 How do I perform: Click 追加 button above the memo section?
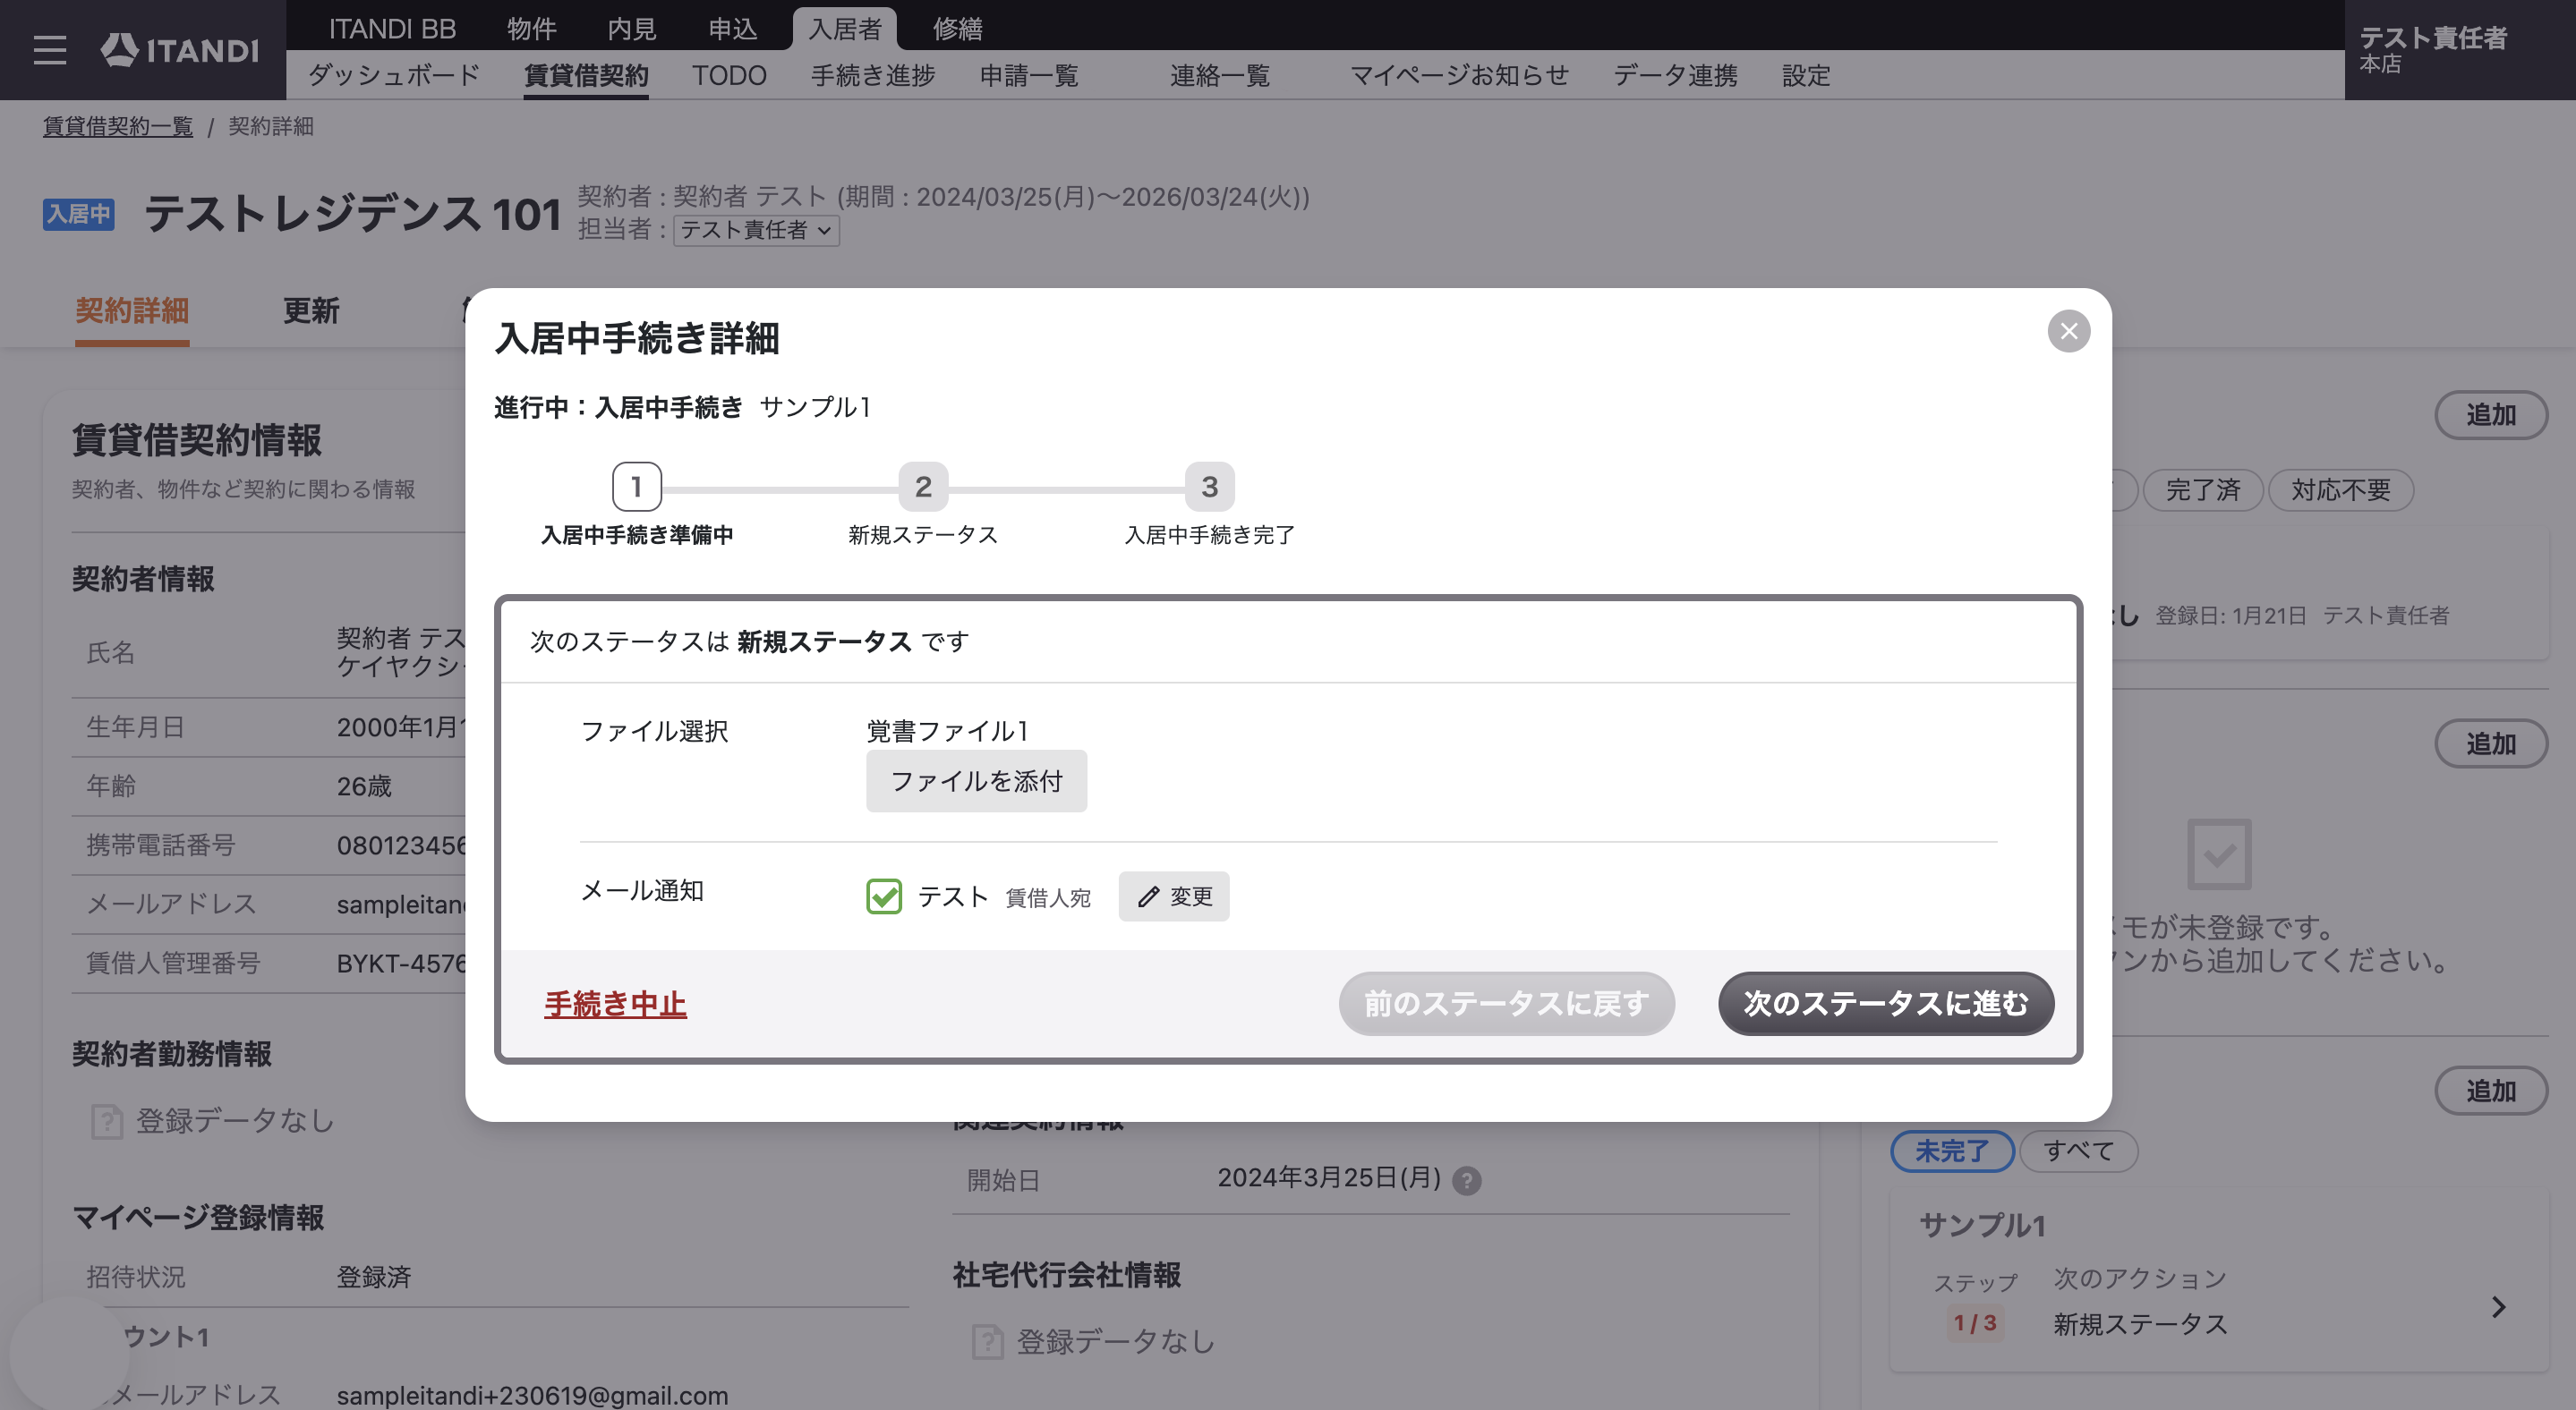(x=2490, y=744)
